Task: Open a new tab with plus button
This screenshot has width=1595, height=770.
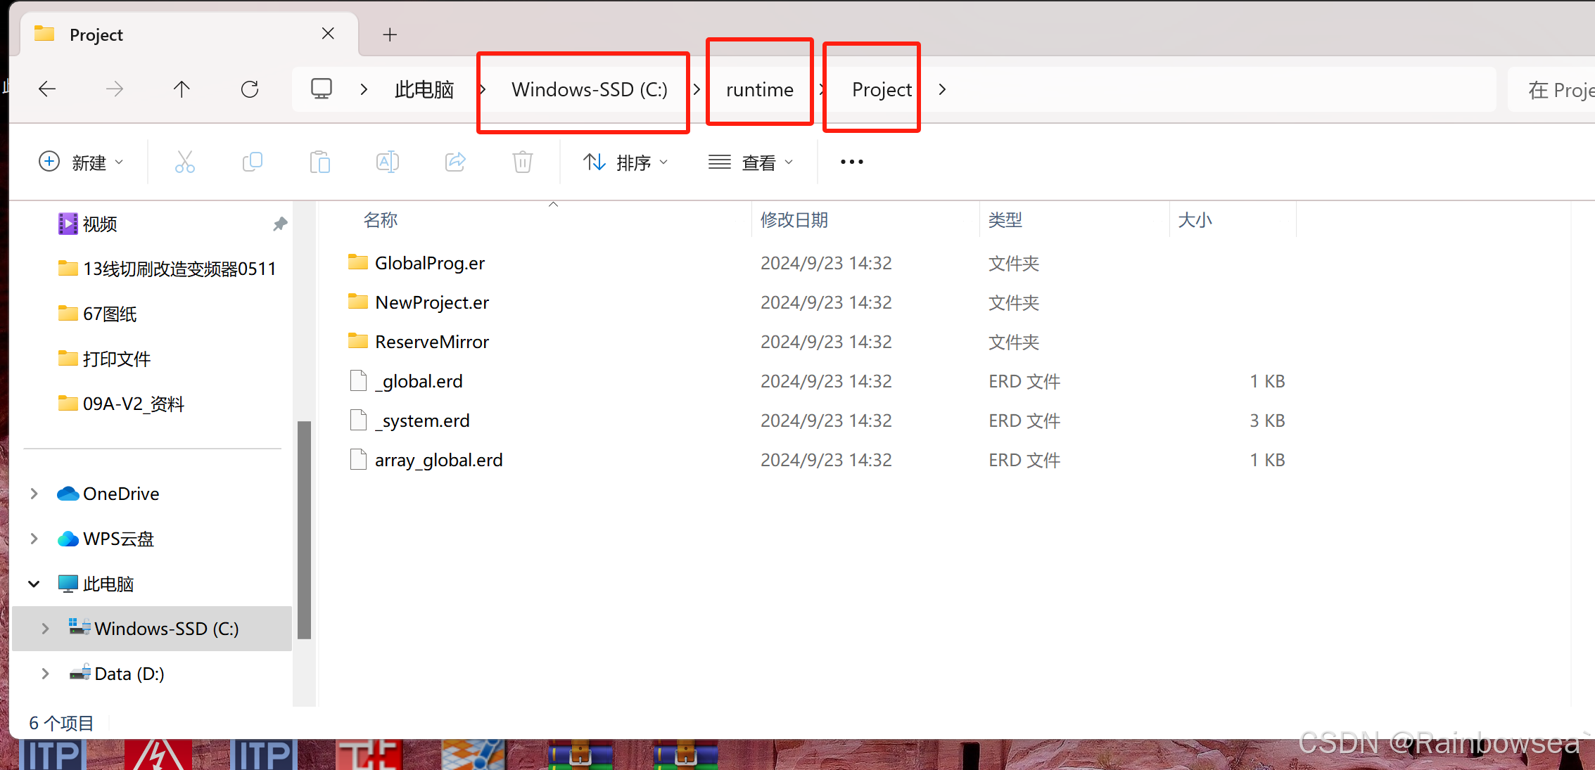Action: point(390,34)
